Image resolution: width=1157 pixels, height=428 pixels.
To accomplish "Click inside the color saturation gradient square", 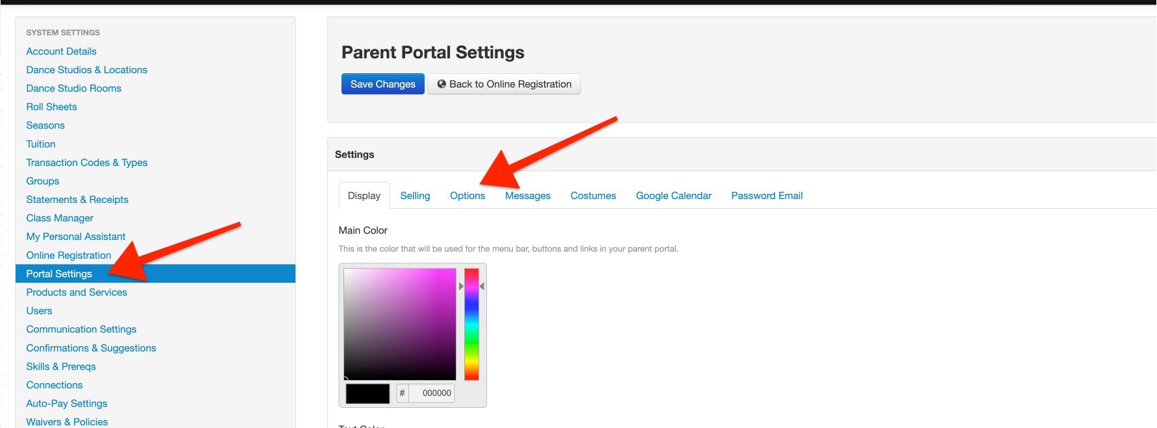I will (399, 324).
